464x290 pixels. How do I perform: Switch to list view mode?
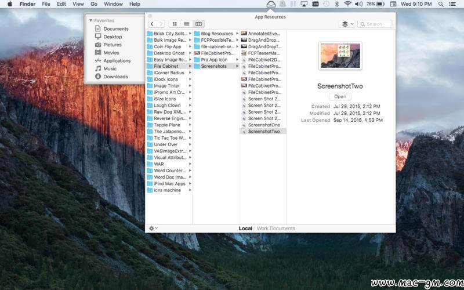click(186, 24)
